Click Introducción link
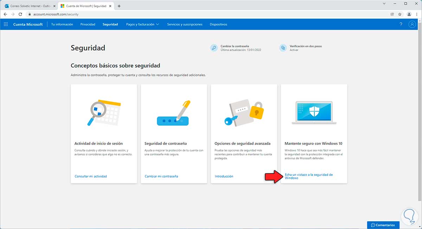The height and width of the screenshot is (229, 422). [224, 176]
